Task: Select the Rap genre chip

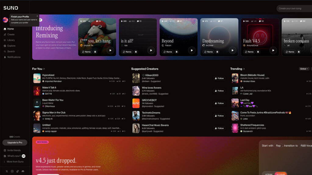Action: [278, 146]
